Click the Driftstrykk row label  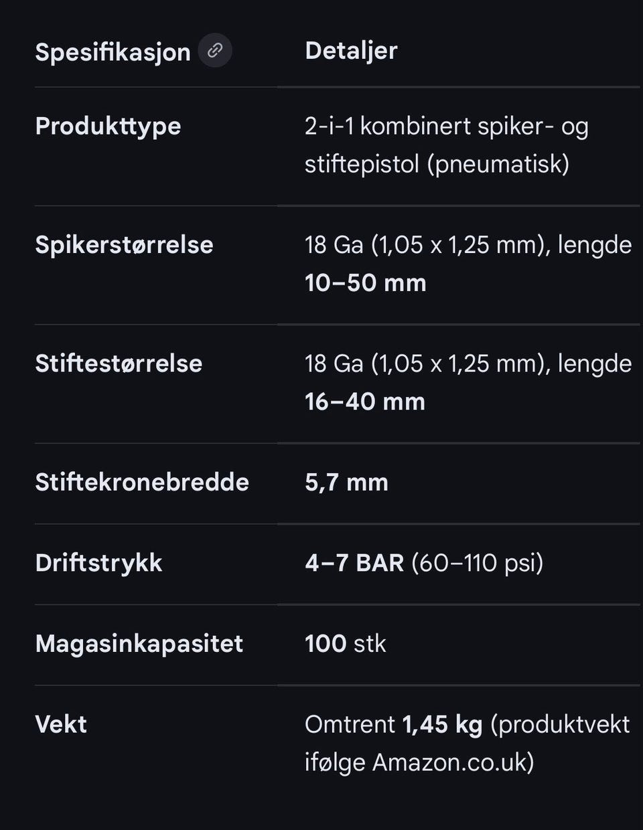98,562
